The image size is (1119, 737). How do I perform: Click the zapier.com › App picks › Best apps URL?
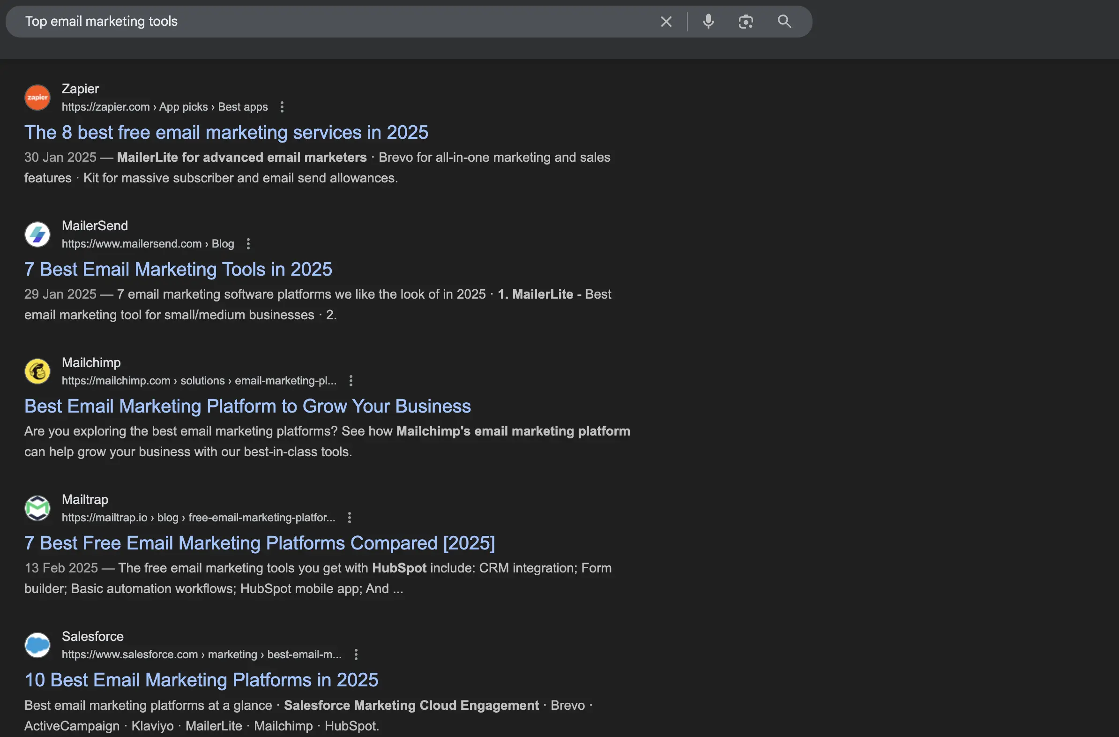(x=164, y=107)
